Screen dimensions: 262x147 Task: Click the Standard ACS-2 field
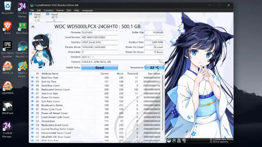pyautogui.click(x=123, y=57)
